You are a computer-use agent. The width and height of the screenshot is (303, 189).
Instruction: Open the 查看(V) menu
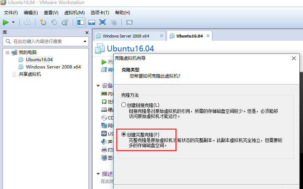[x=51, y=13]
